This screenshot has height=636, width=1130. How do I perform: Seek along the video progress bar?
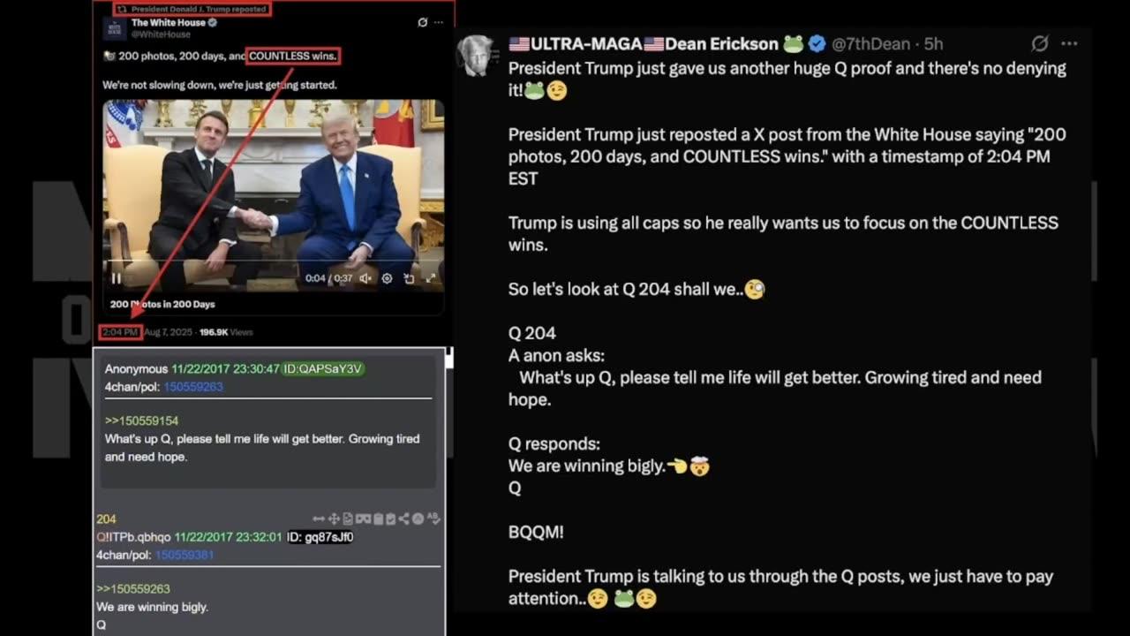tap(273, 262)
